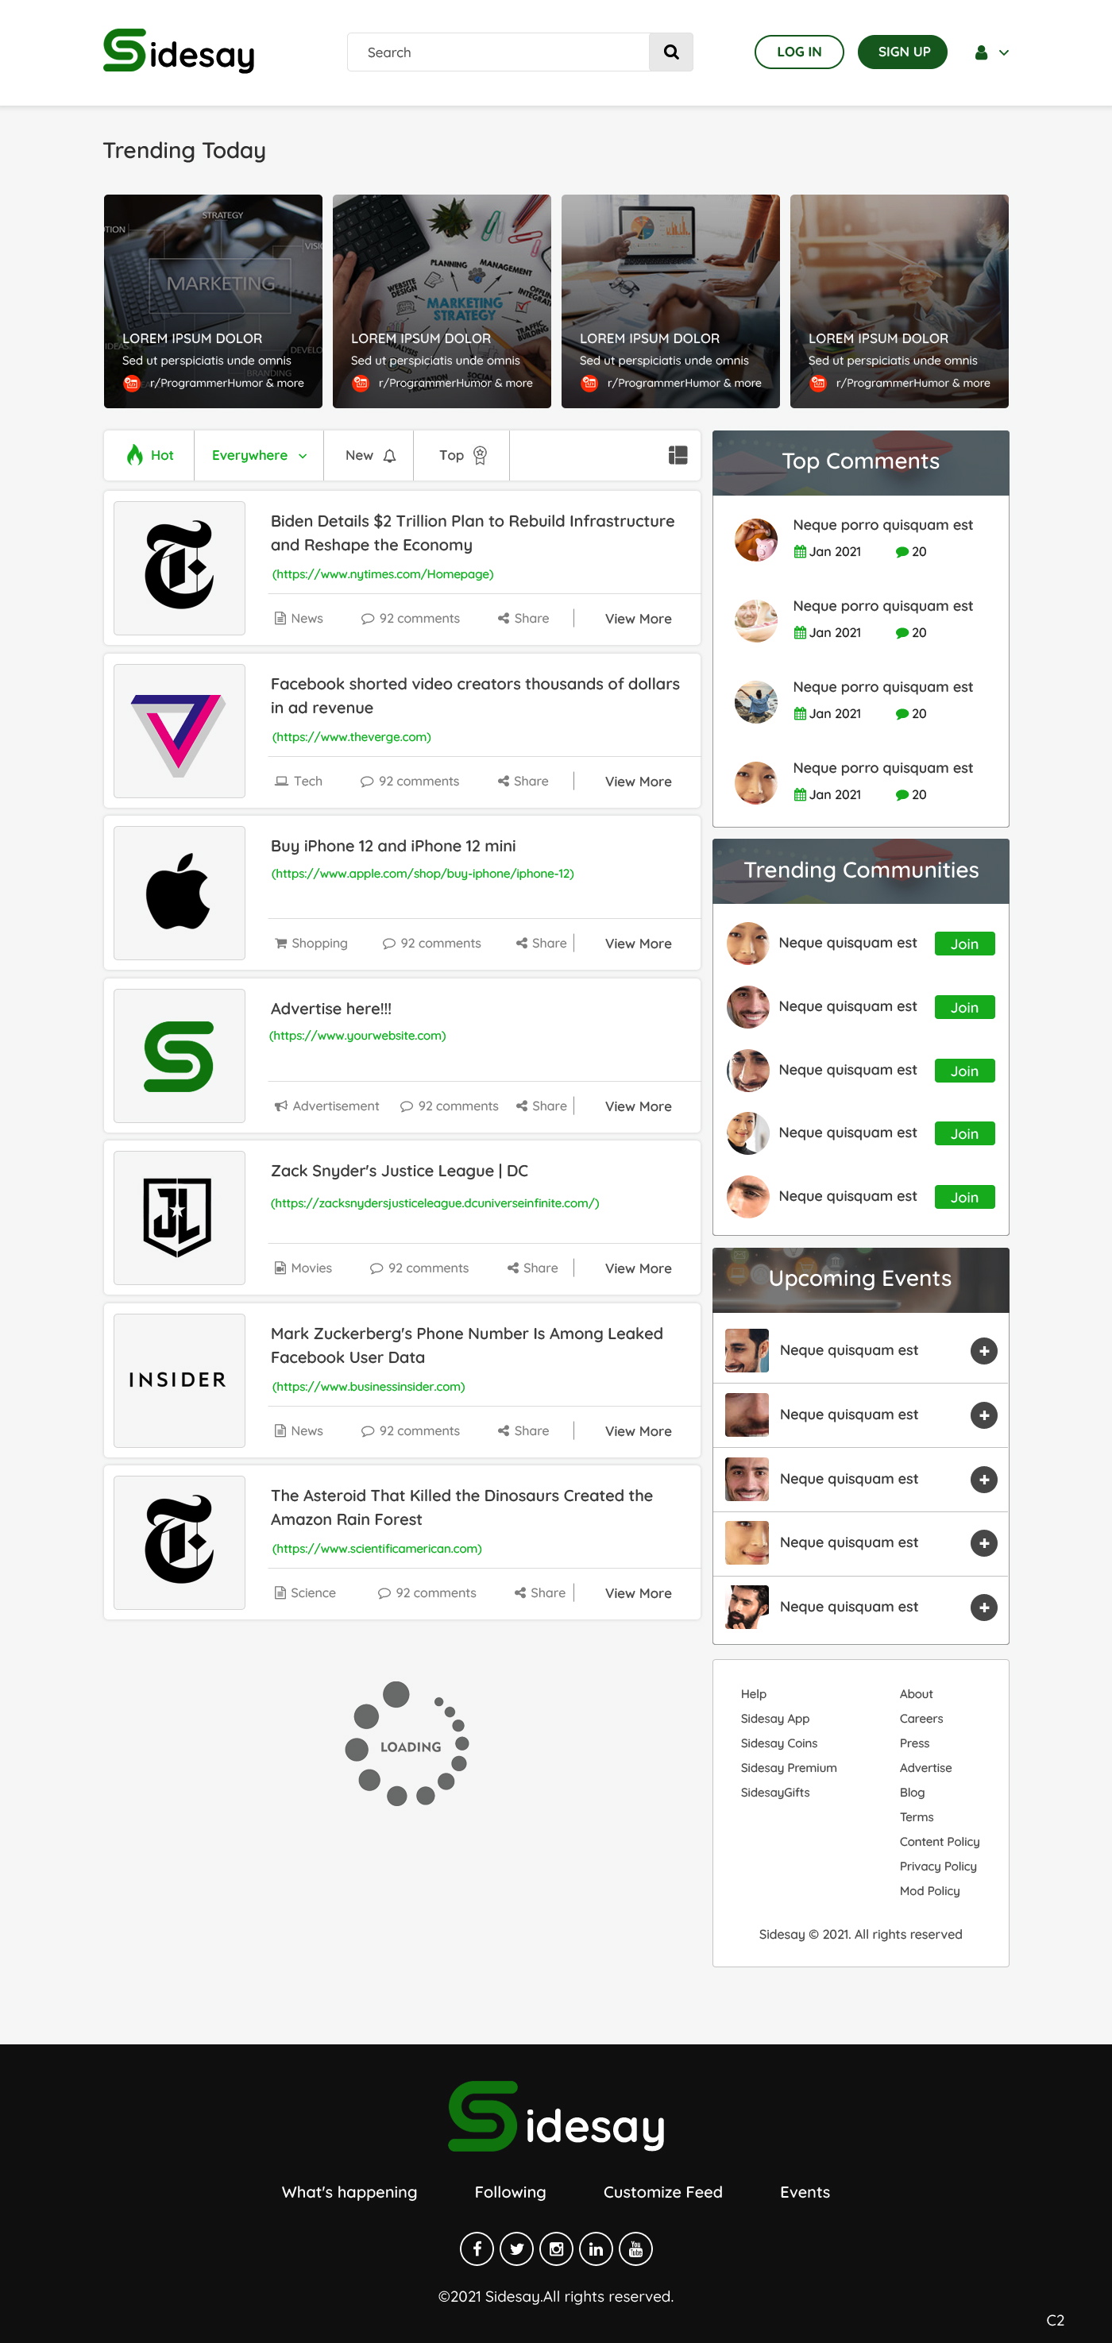This screenshot has height=2343, width=1112.
Task: Click the Instagram icon in footer
Action: (557, 2248)
